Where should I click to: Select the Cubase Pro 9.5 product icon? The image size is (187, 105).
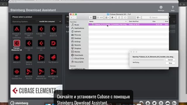point(41,29)
